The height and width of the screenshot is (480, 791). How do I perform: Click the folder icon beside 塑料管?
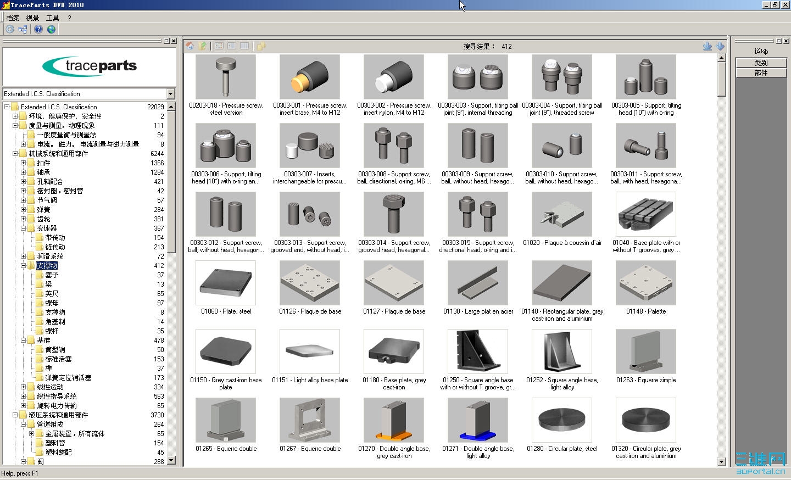(x=39, y=443)
